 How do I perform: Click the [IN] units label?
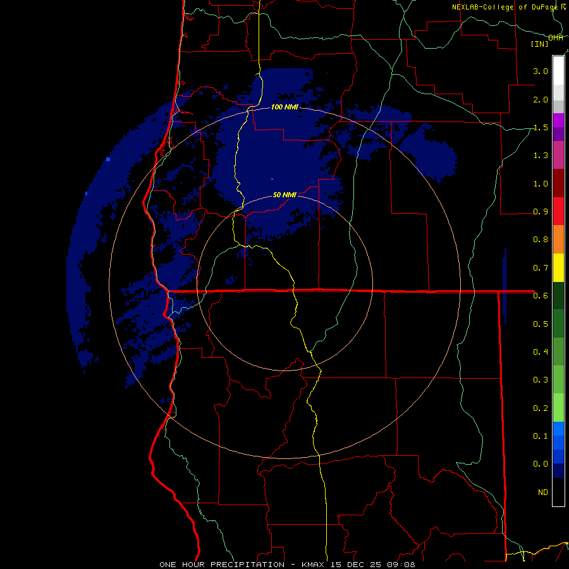[539, 44]
